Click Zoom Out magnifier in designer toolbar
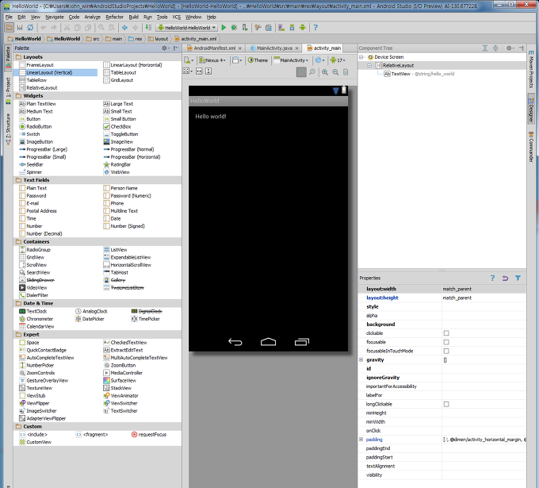 335,72
